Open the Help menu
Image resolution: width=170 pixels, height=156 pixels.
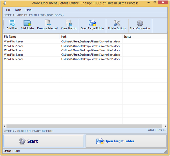pos(28,10)
